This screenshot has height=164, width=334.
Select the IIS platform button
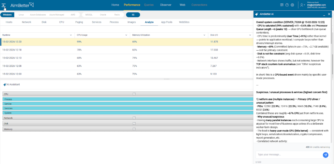click(133, 15)
